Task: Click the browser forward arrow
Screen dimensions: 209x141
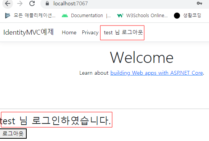Action: pyautogui.click(x=20, y=3)
